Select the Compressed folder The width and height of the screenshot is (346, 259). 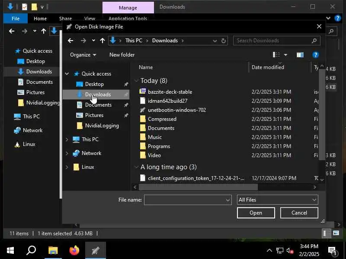click(162, 119)
